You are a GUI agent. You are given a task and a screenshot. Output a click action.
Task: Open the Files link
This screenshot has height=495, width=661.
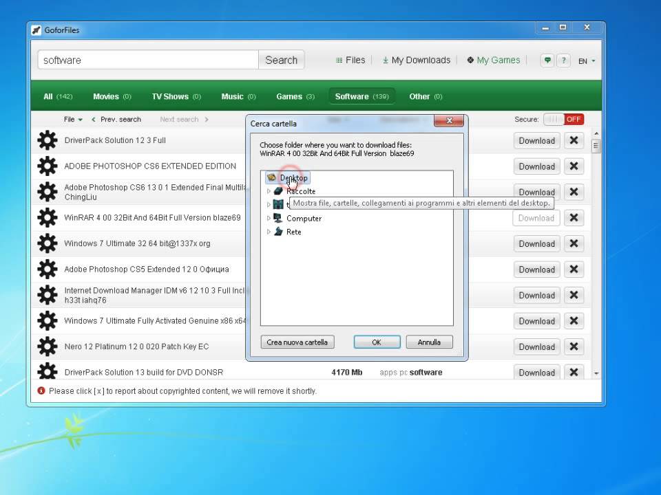point(350,60)
